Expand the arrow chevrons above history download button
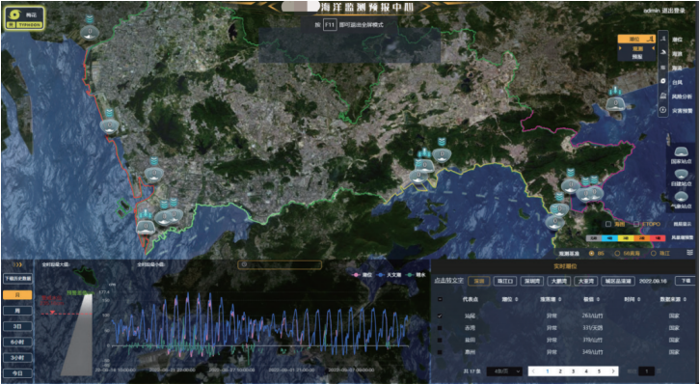 point(17,264)
